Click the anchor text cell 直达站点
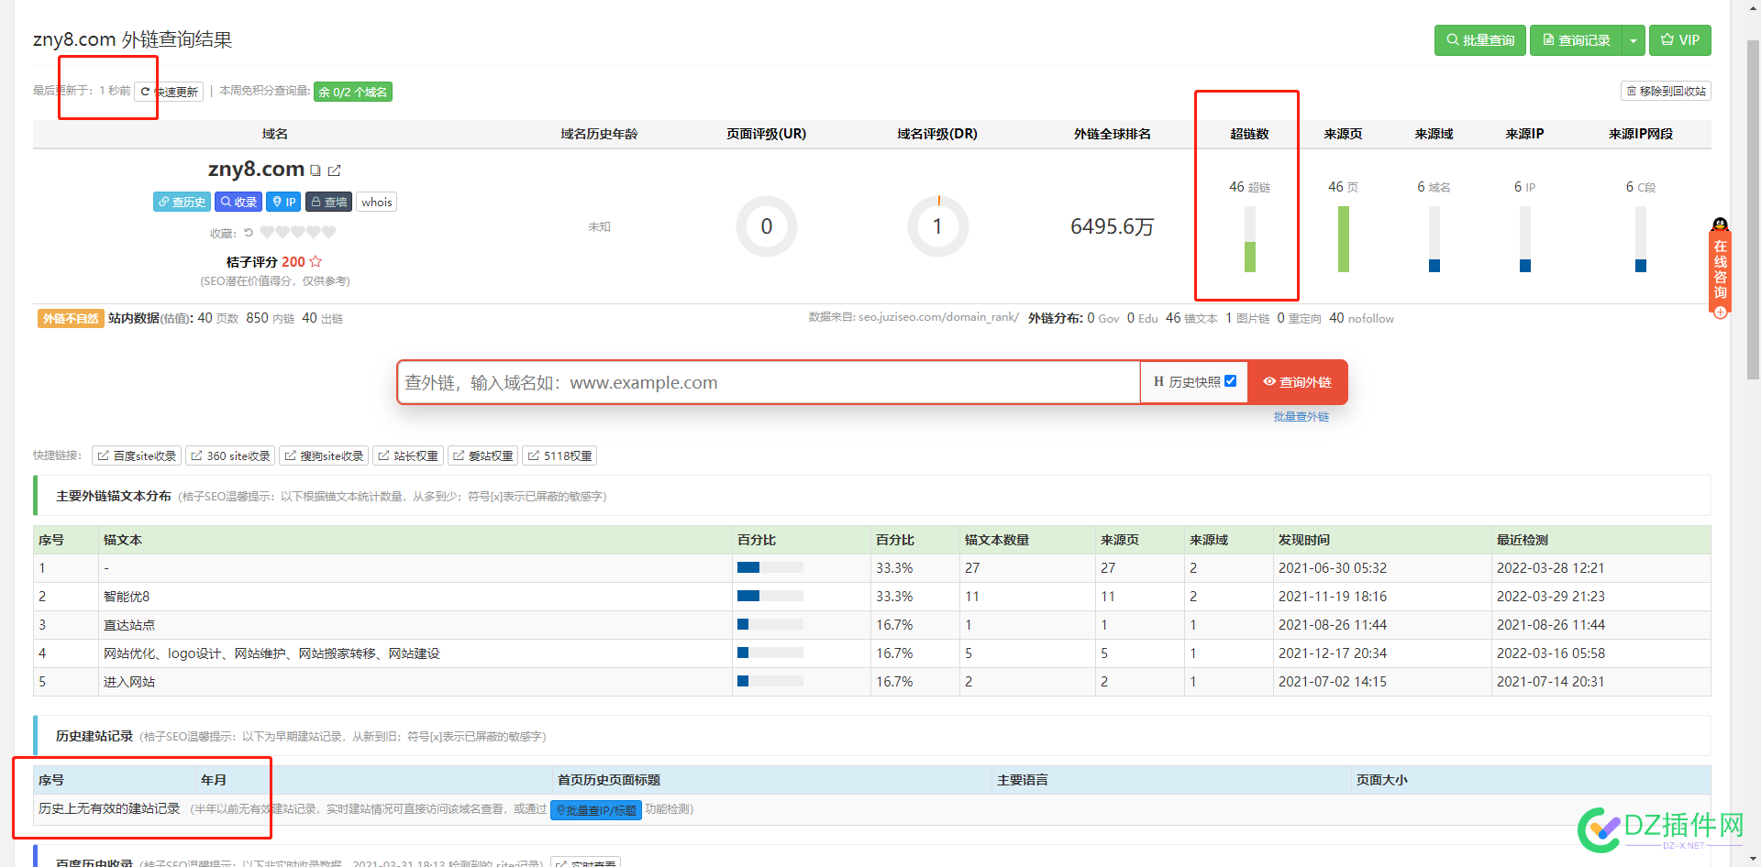 coord(129,625)
